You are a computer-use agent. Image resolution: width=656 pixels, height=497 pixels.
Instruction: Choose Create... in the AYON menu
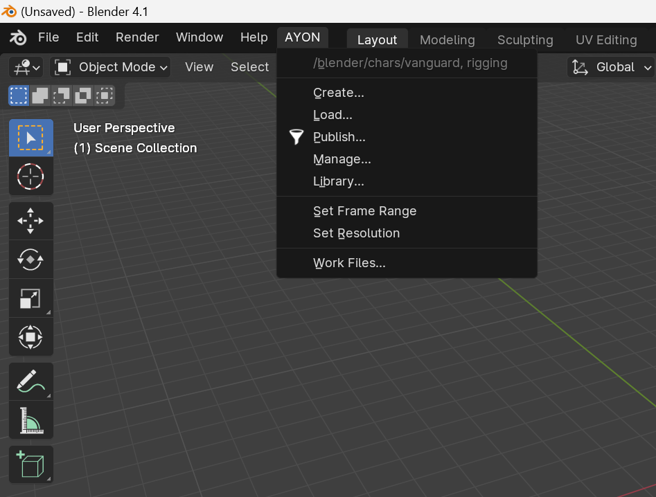pos(407,92)
